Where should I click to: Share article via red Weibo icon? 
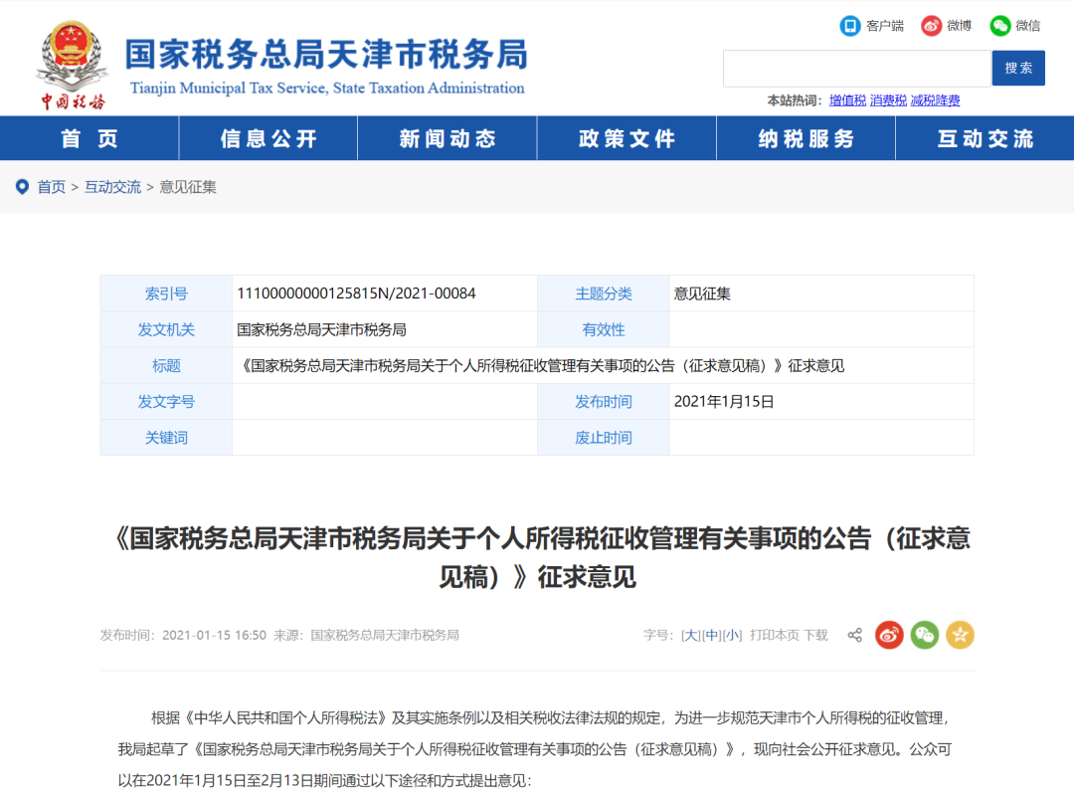(x=889, y=635)
